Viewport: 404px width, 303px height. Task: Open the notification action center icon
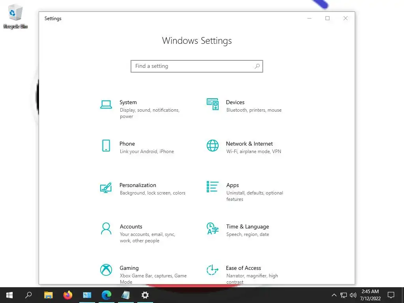[x=391, y=295]
